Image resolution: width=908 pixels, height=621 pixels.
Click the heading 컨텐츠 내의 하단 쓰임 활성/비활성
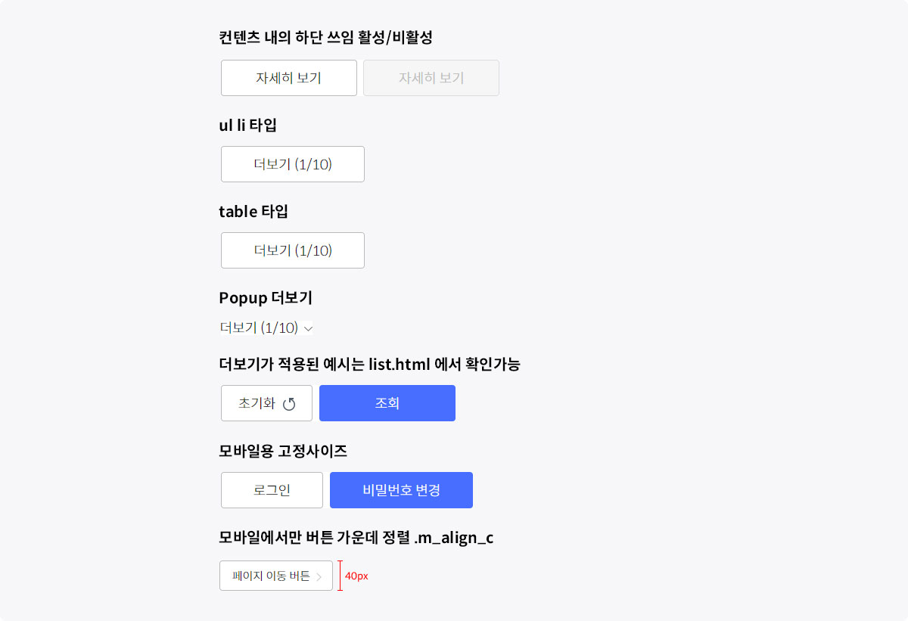pyautogui.click(x=325, y=37)
